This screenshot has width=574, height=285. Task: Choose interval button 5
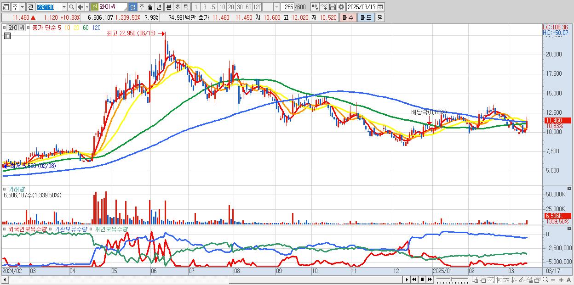pos(213,7)
